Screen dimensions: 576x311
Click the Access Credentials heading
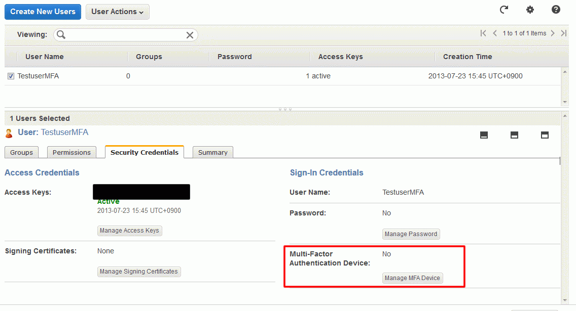(x=42, y=172)
